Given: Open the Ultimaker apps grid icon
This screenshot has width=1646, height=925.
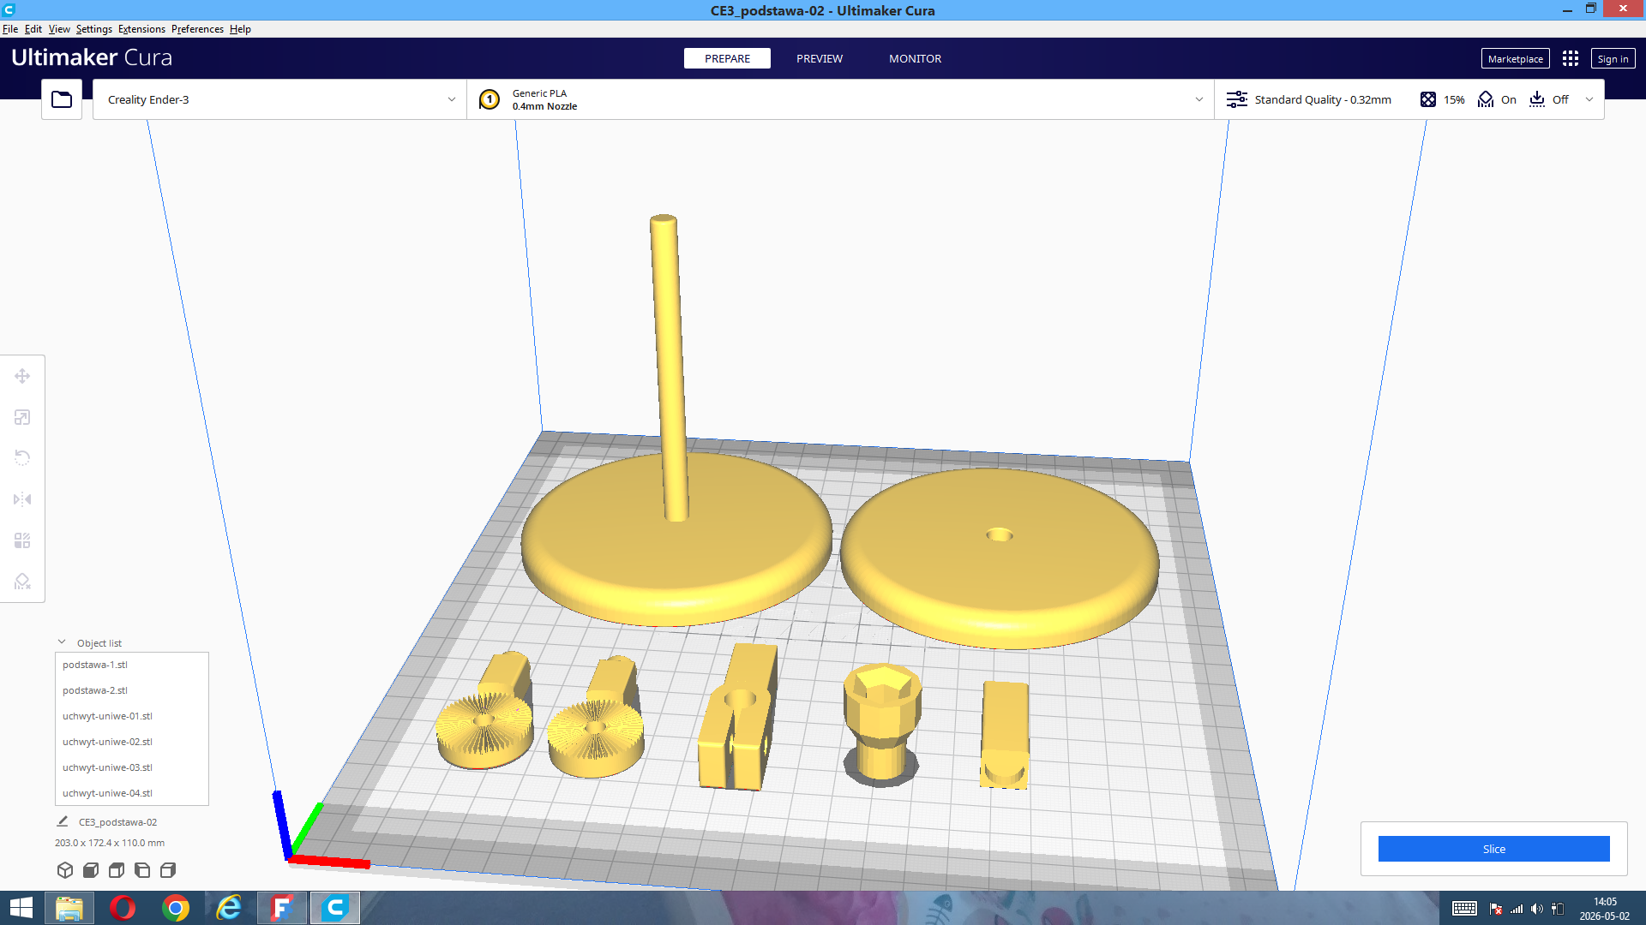Looking at the screenshot, I should tap(1571, 58).
